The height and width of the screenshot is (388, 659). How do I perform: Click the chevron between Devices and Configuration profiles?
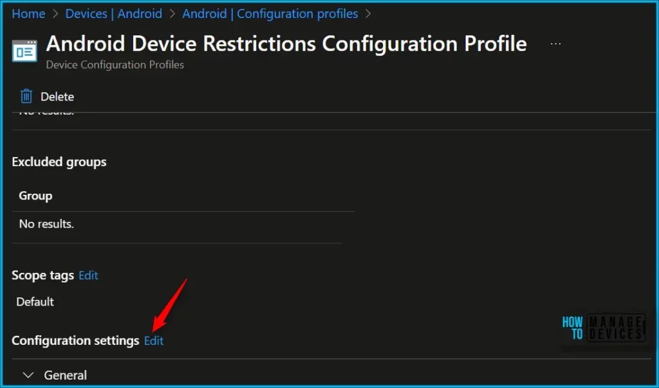point(171,14)
